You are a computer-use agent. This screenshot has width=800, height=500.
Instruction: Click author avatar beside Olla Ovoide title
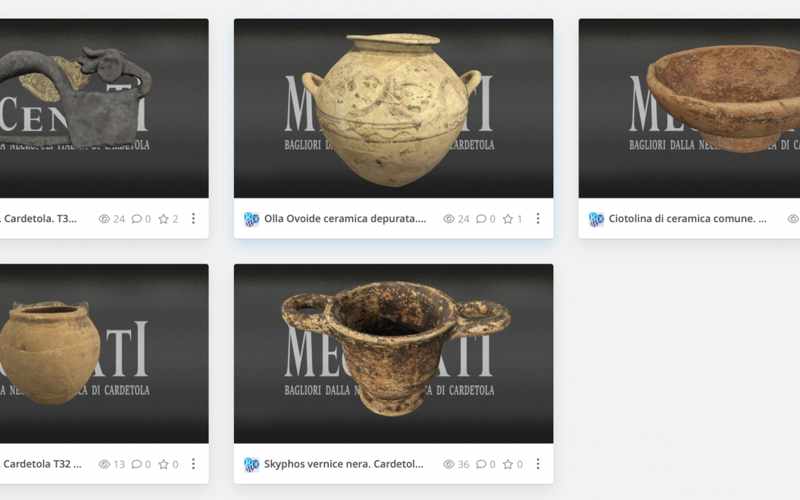click(252, 219)
